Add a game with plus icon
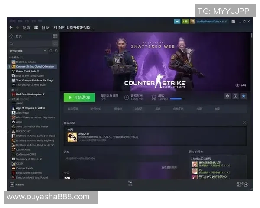The height and width of the screenshot is (208, 260). (12, 185)
